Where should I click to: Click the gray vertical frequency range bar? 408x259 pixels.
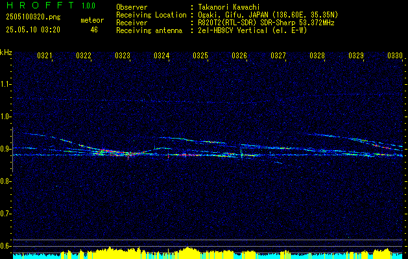click(12, 150)
